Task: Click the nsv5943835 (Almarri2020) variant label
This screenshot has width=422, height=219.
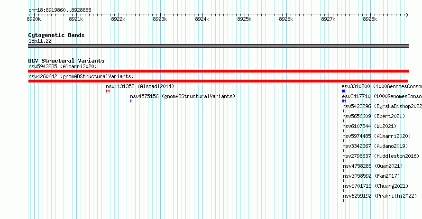Action: [x=63, y=66]
